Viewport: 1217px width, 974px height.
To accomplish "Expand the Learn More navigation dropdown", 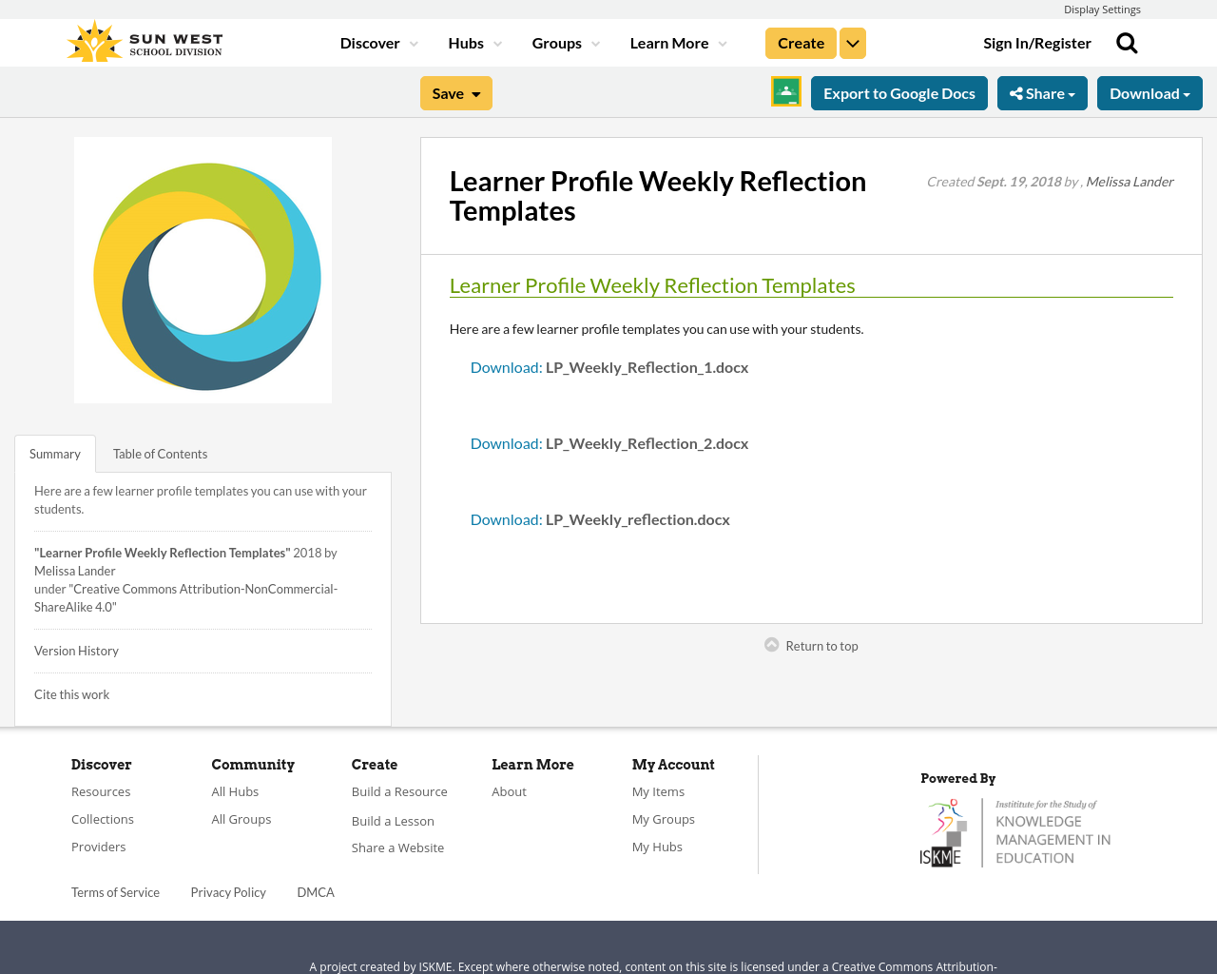I will pyautogui.click(x=677, y=42).
